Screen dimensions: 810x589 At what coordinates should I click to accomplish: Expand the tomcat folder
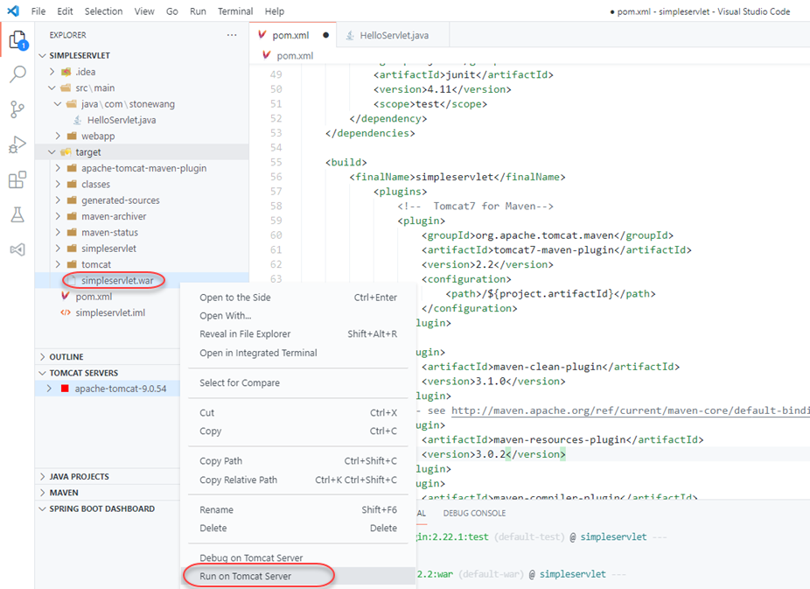tap(58, 264)
